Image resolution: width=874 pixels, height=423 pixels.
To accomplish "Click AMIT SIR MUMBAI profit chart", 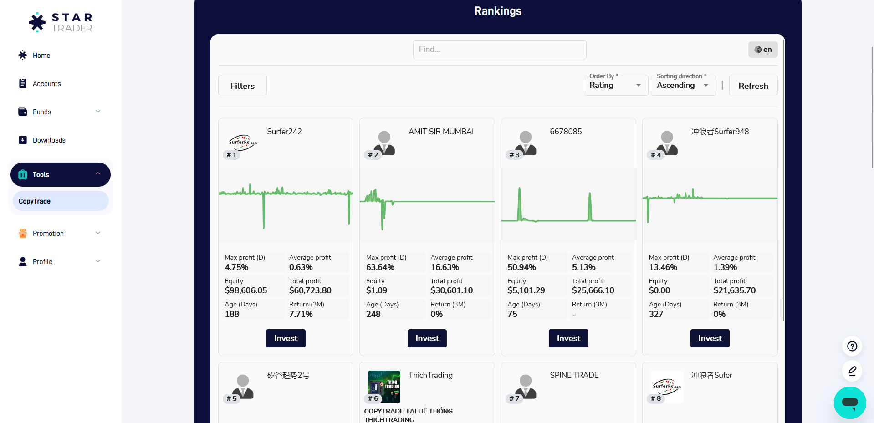I will click(x=427, y=205).
